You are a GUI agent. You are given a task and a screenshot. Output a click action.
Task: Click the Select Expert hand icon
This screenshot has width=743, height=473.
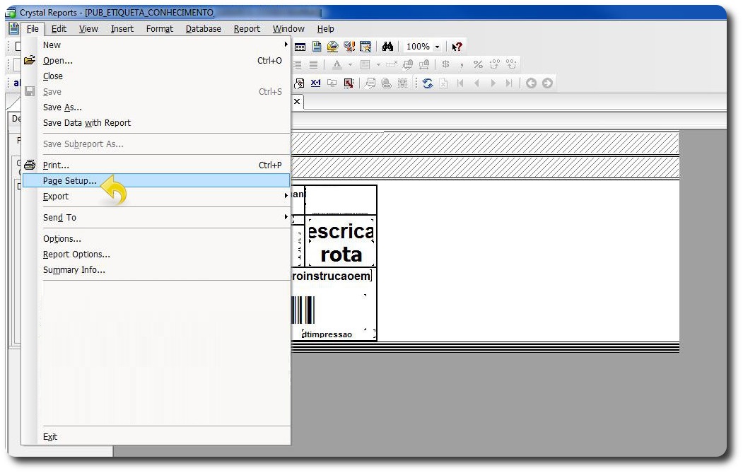299,83
